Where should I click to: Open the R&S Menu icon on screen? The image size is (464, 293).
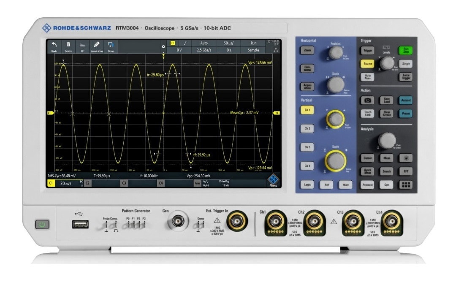coord(273,180)
